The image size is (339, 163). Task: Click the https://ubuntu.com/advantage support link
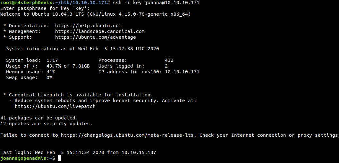[96, 37]
